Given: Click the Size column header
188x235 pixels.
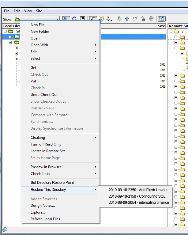Looking at the screenshot, I should click(161, 26).
